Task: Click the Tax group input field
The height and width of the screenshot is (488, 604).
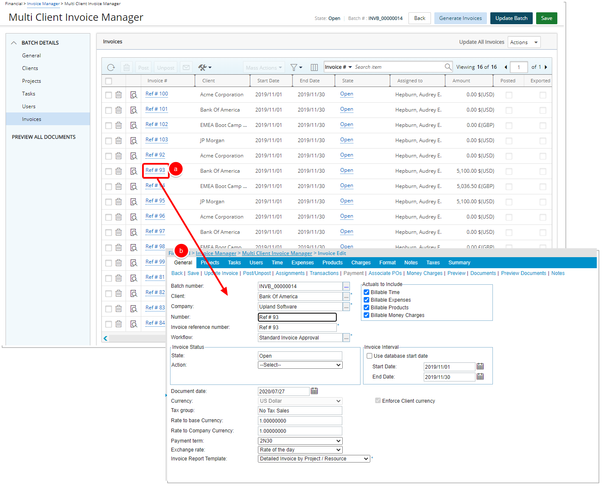Action: (300, 411)
